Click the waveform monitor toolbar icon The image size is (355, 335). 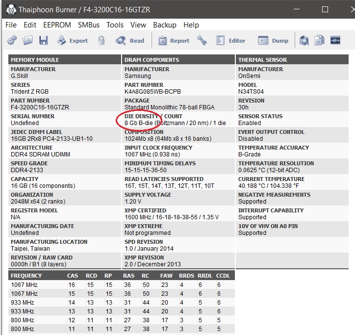(x=335, y=41)
